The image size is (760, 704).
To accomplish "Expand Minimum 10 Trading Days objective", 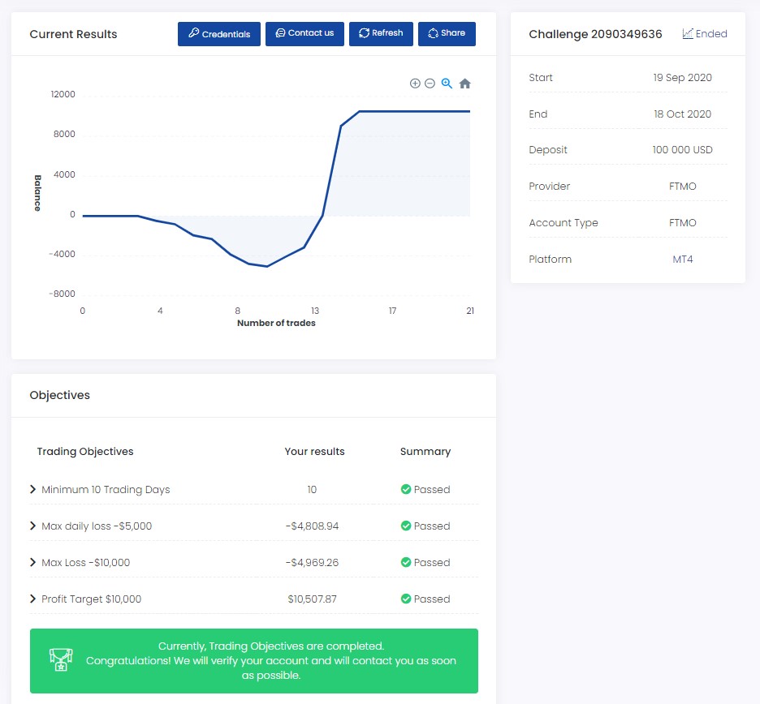I will (x=33, y=490).
